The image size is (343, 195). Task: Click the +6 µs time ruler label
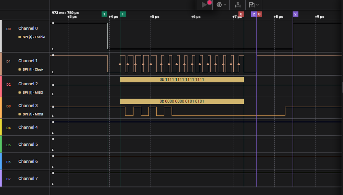coord(196,17)
